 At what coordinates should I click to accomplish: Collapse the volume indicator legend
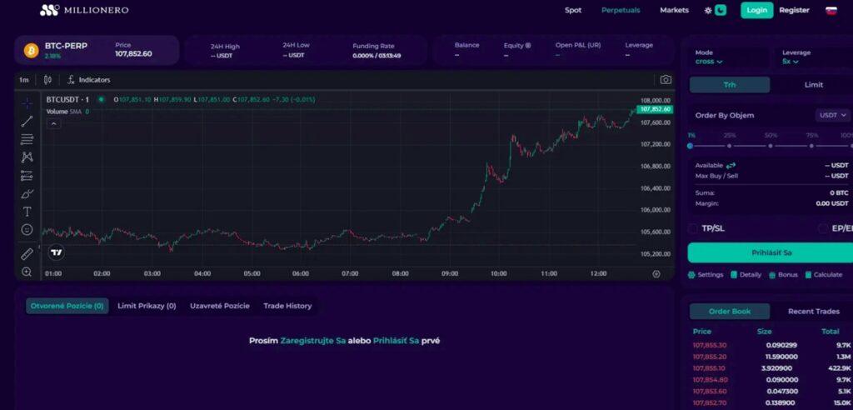tap(52, 123)
